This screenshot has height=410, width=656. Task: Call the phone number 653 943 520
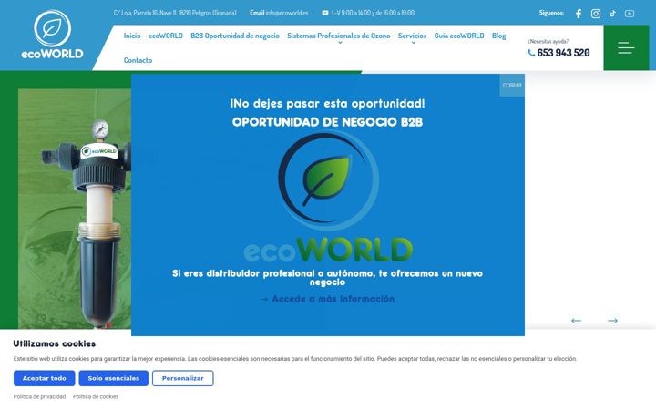pyautogui.click(x=563, y=53)
